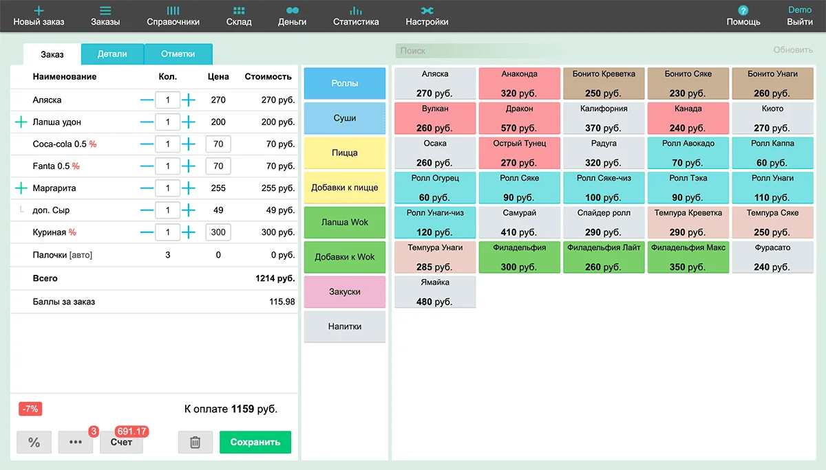Add Бонито Унаги to the order
This screenshot has width=826, height=470.
tap(772, 83)
